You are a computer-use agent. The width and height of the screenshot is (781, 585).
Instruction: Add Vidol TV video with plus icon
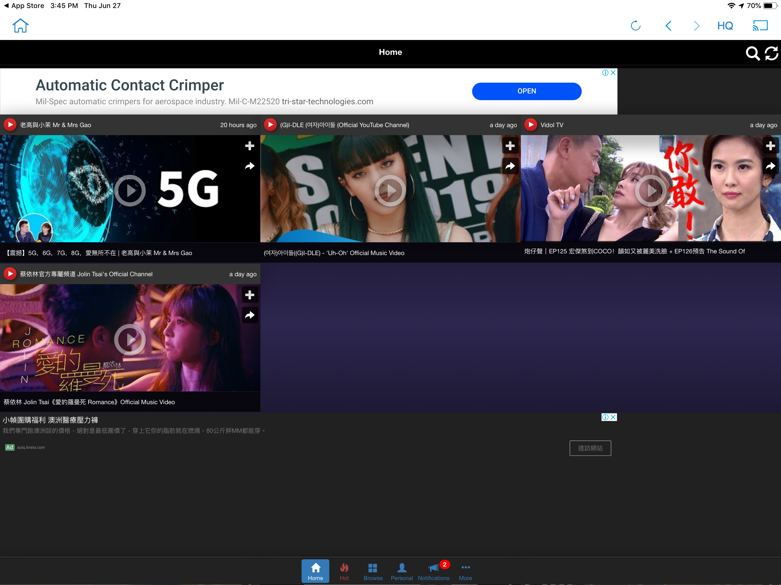click(770, 146)
